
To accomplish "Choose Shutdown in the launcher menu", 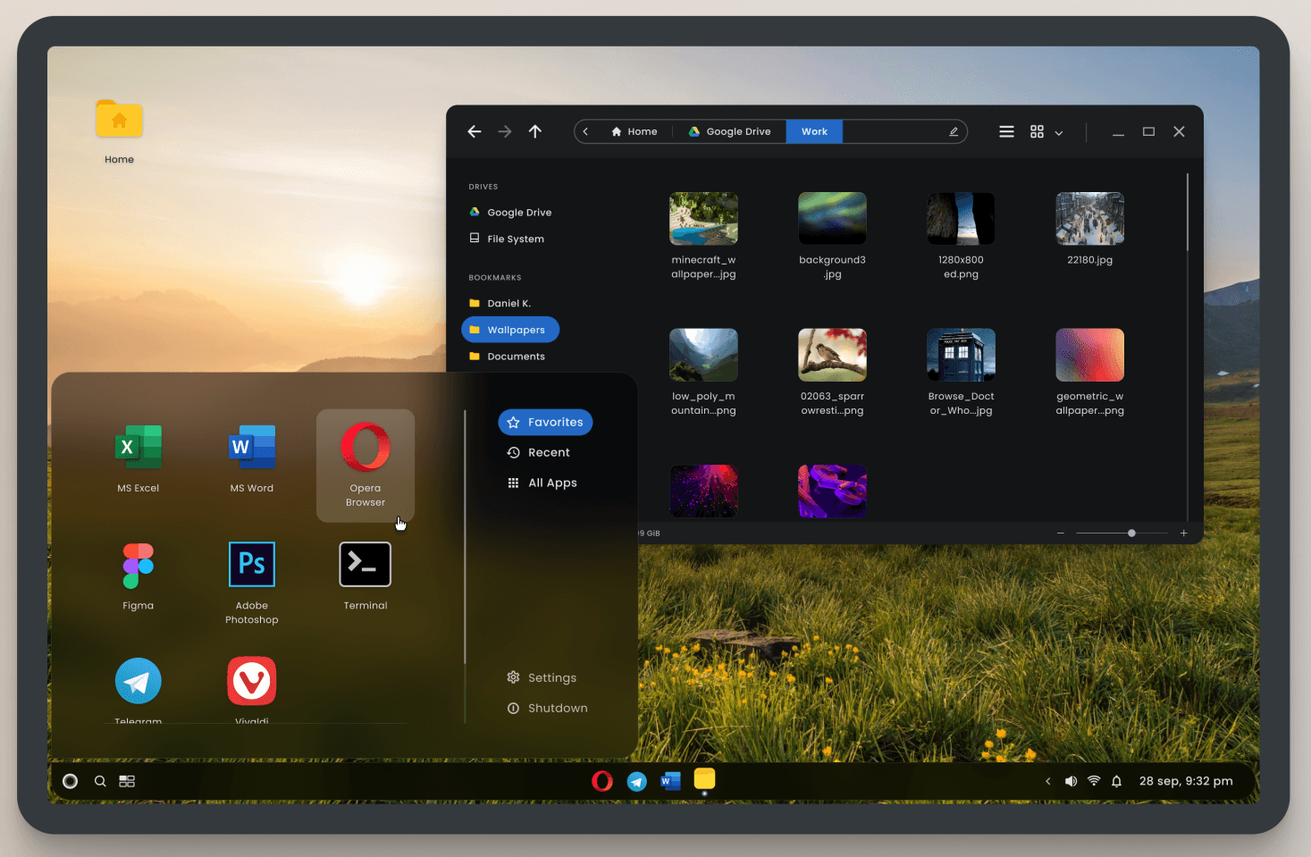I will coord(547,709).
